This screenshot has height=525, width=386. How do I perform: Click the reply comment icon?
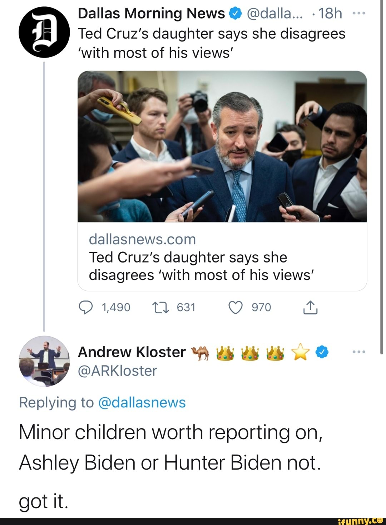click(x=86, y=308)
